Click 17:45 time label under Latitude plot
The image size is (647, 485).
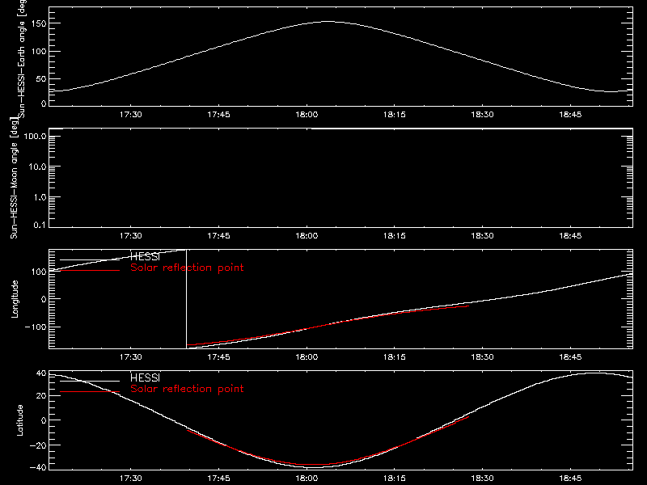(x=218, y=479)
